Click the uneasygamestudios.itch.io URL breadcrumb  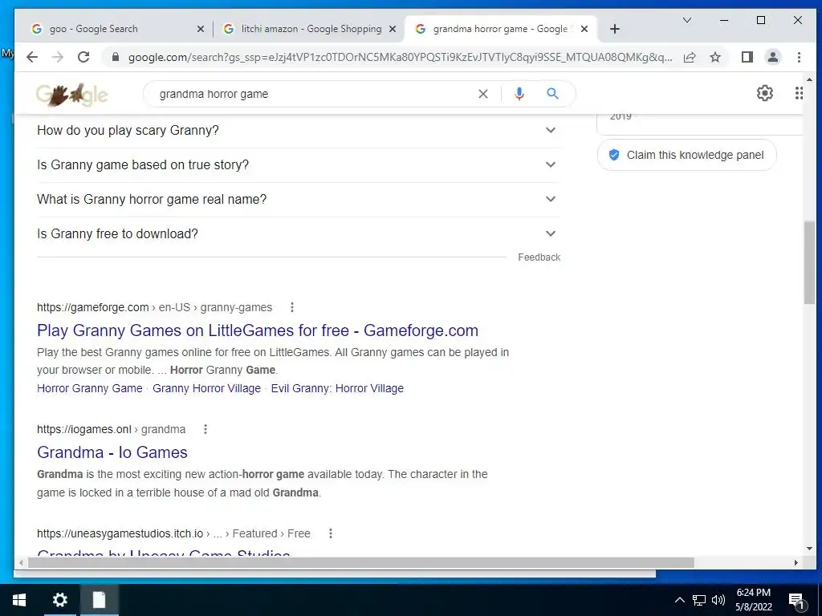point(173,533)
